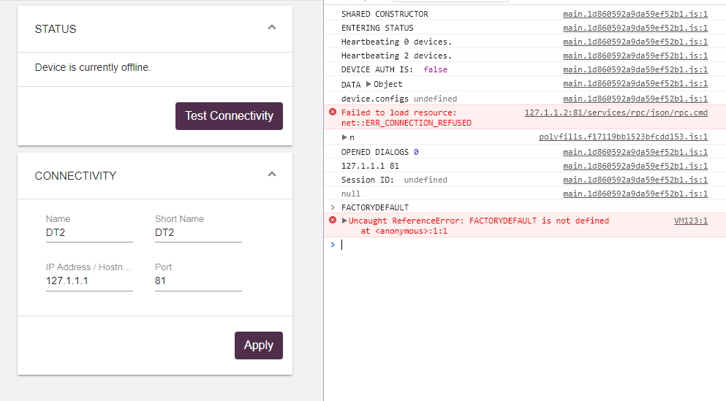Click the Test Connectivity button
The image size is (726, 401).
[x=229, y=116]
